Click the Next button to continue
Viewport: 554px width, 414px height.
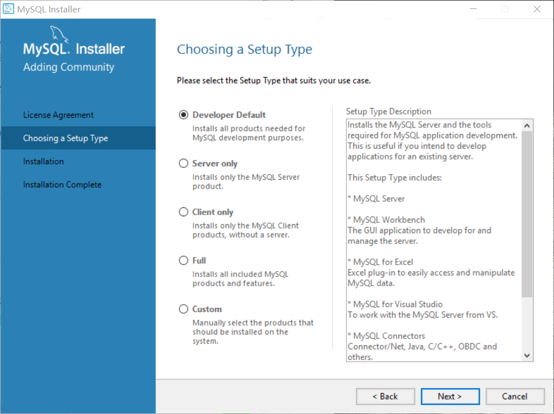click(450, 396)
